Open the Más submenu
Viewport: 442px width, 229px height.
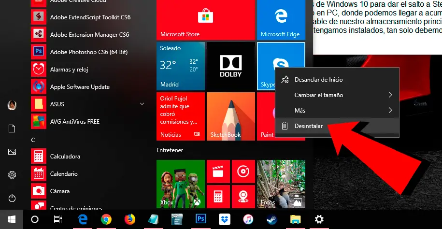coord(337,110)
